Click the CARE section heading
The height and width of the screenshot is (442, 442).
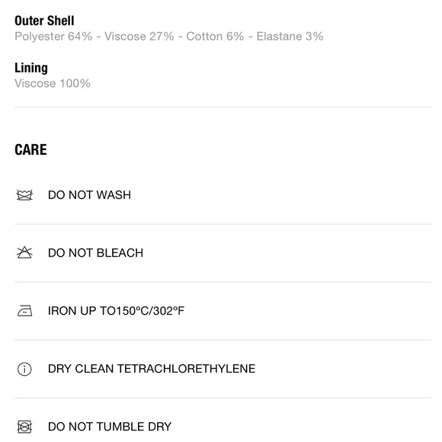click(x=30, y=149)
